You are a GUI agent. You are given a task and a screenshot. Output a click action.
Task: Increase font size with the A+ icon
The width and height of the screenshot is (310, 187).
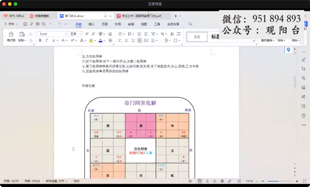(87, 34)
